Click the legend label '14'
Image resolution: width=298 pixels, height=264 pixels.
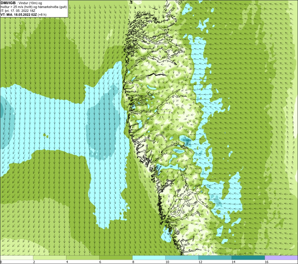point(233,262)
